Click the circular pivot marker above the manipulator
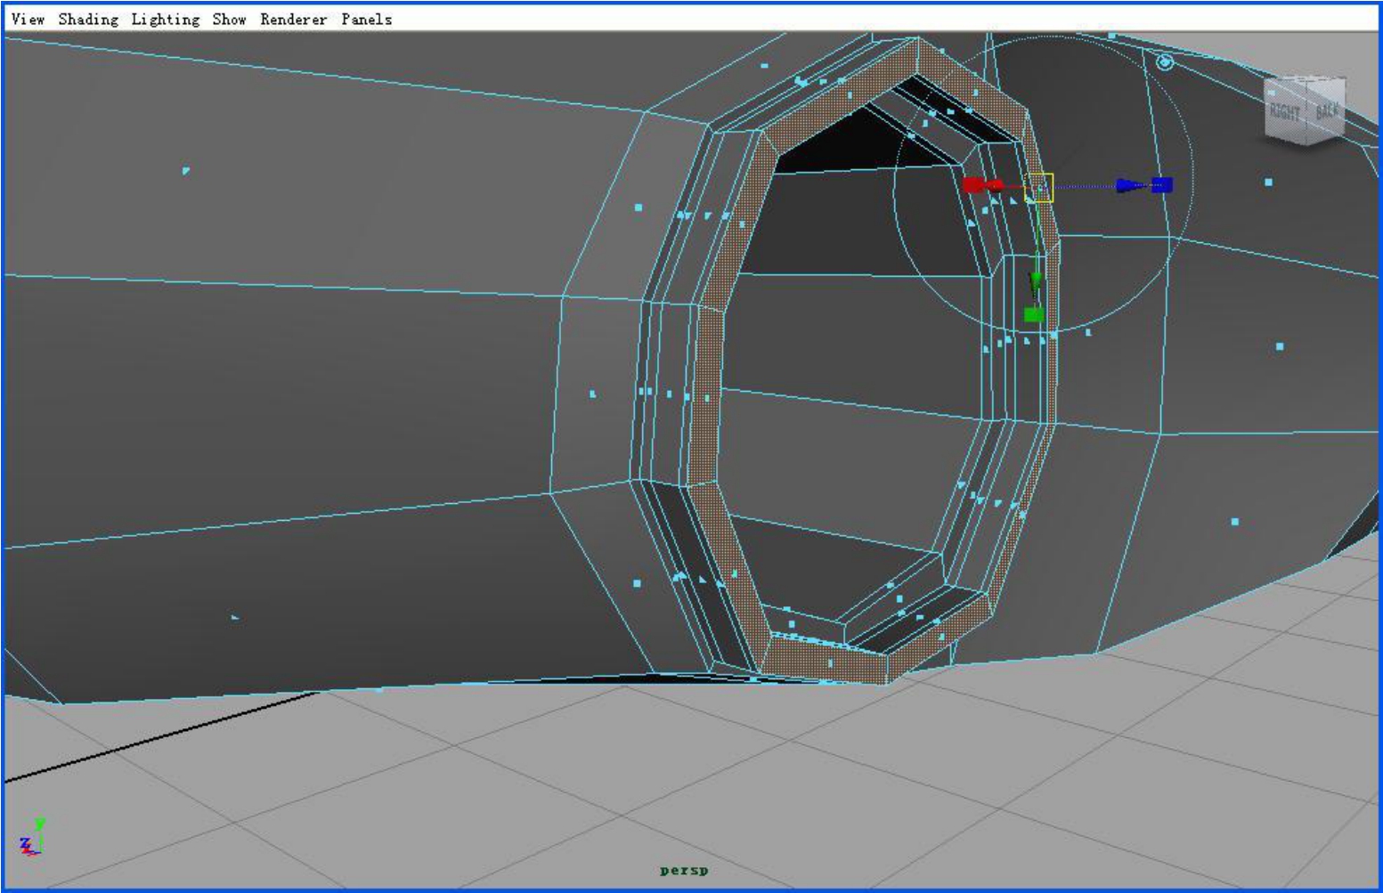Image resolution: width=1383 pixels, height=893 pixels. click(x=1164, y=62)
